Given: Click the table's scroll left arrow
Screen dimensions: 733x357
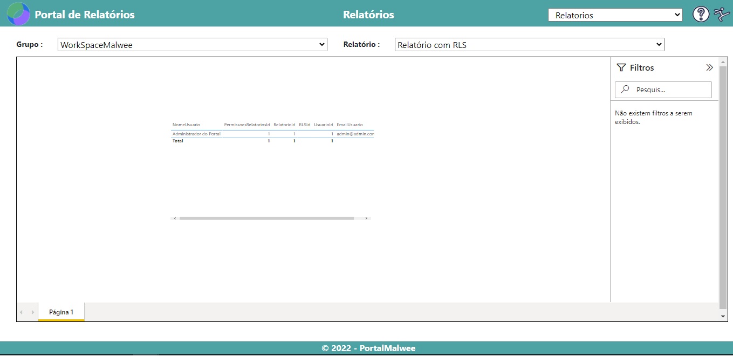Looking at the screenshot, I should click(175, 218).
